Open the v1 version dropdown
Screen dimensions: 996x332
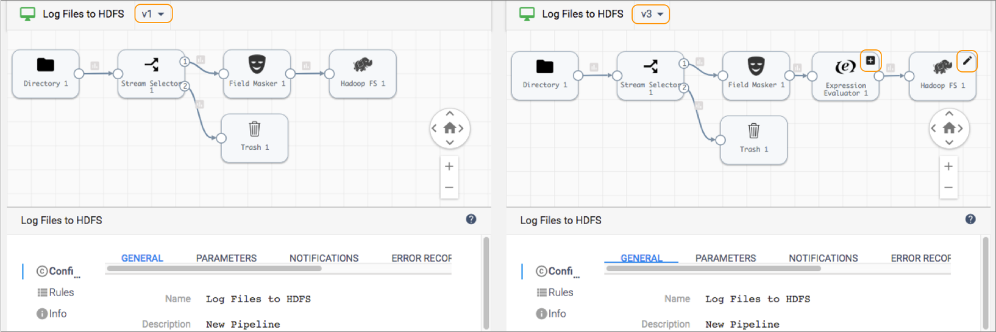154,14
